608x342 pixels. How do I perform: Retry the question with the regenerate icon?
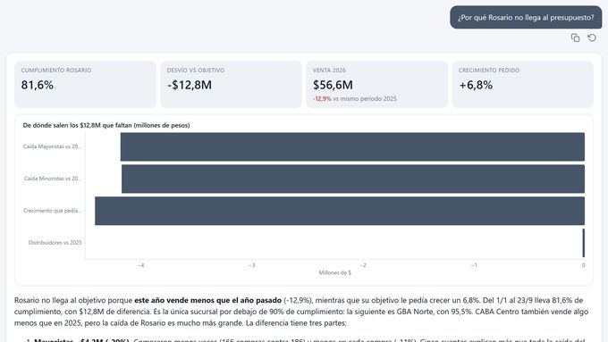pyautogui.click(x=592, y=38)
